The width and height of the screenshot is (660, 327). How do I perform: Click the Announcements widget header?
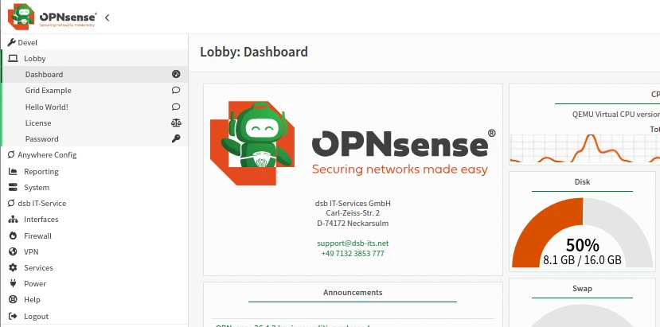353,293
